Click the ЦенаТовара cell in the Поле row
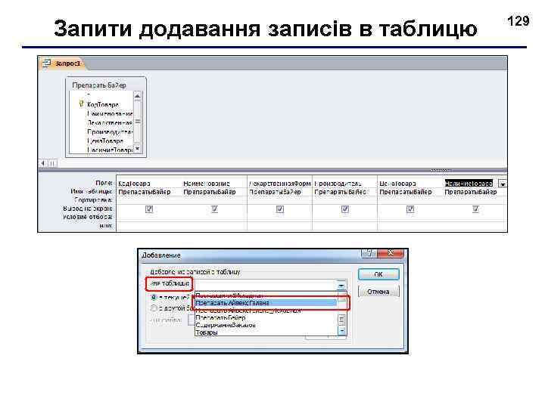The height and width of the screenshot is (408, 545). pyautogui.click(x=410, y=183)
